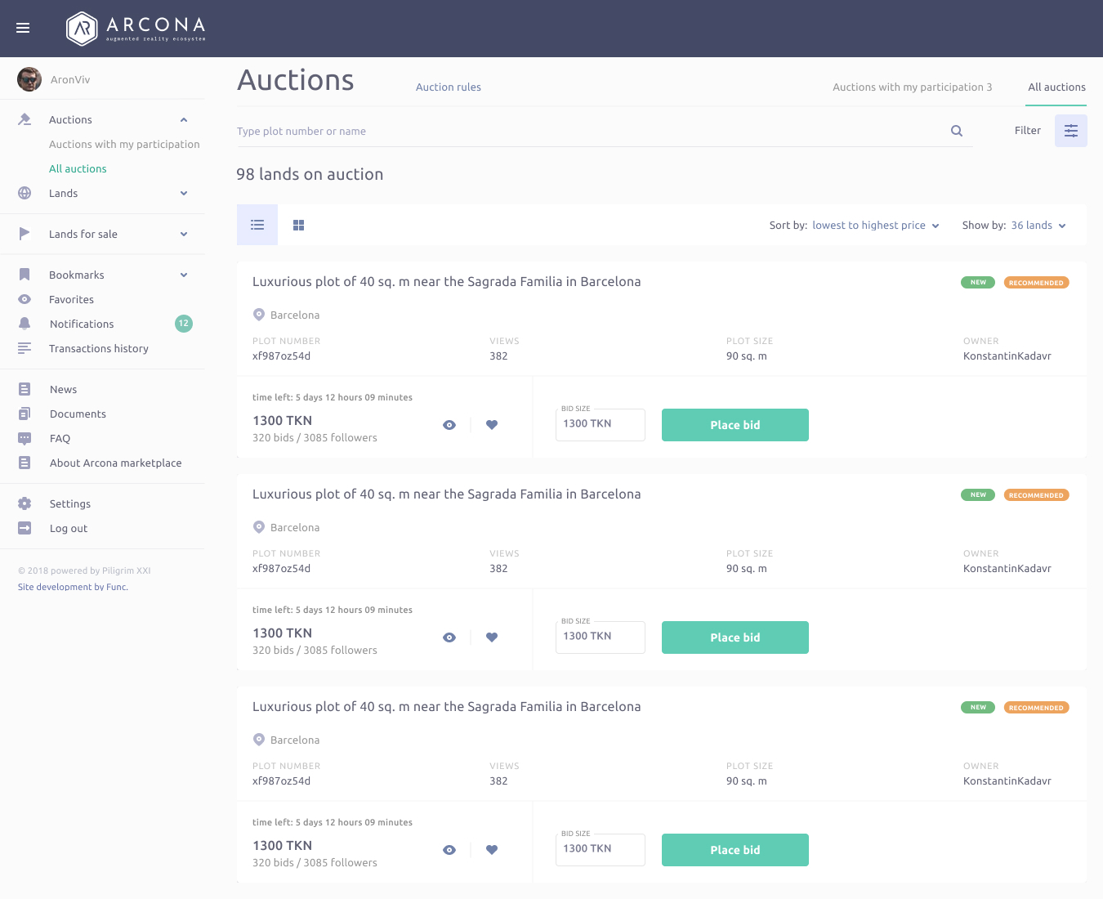The width and height of the screenshot is (1103, 899).
Task: Open the Auction rules link
Action: coord(448,87)
